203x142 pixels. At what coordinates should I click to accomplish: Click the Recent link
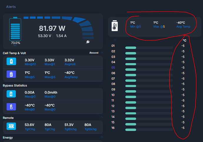click(94, 53)
